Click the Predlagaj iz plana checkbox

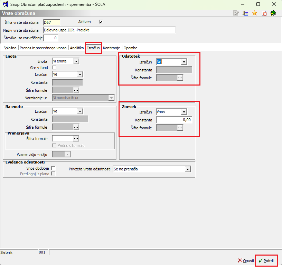point(53,174)
